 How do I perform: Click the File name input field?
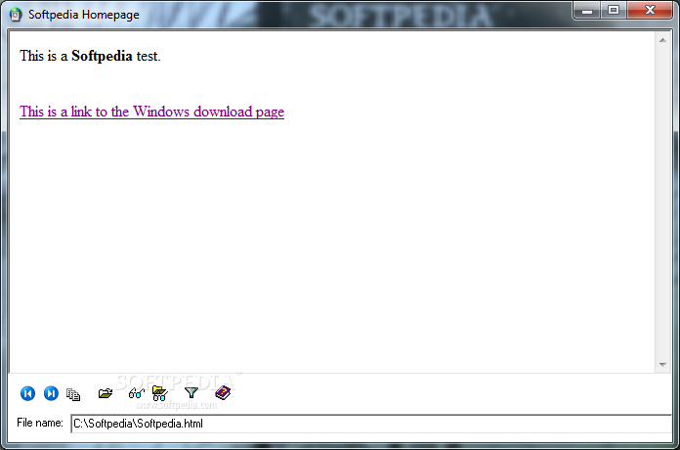[x=371, y=424]
